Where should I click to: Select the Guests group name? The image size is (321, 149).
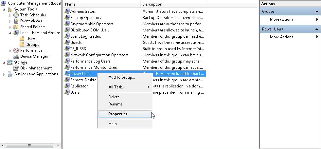(x=76, y=43)
